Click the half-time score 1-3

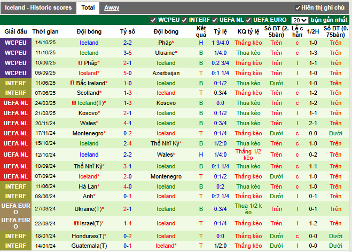coord(313,53)
